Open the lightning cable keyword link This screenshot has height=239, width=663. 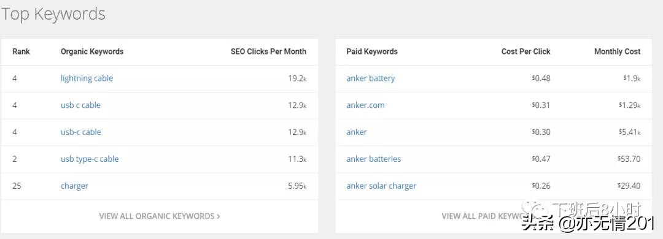tap(87, 78)
